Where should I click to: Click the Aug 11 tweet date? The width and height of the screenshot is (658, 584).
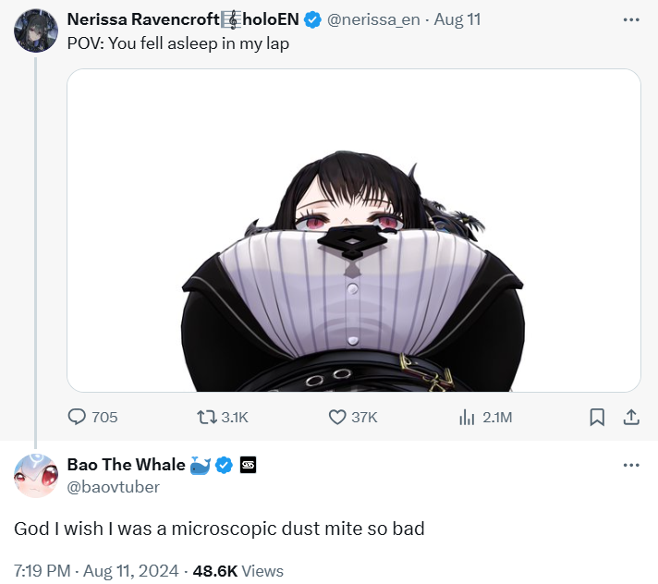457,19
